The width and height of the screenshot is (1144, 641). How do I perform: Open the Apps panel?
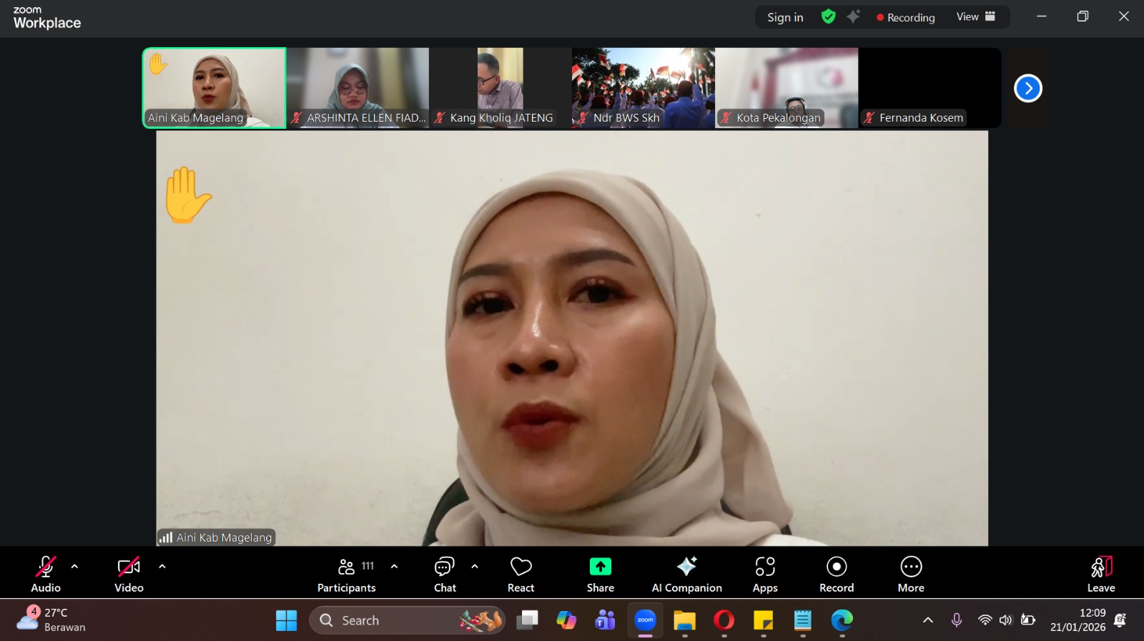click(764, 574)
